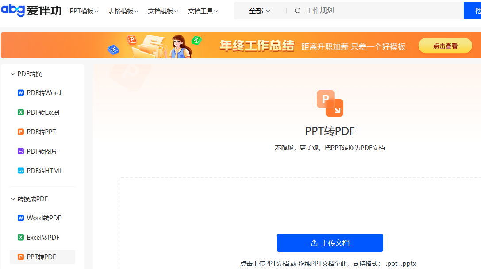This screenshot has width=481, height=269.
Task: Select the blue W icon beside PDF转Word
Action: tap(20, 93)
